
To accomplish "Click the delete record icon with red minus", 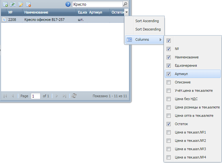I will [28, 4].
